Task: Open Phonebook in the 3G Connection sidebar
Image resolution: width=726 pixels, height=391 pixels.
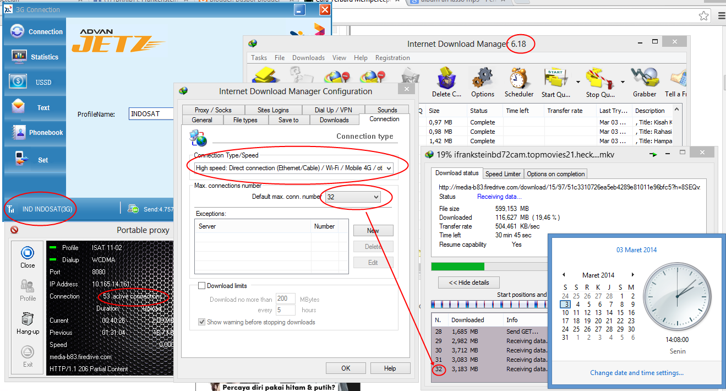Action: click(x=35, y=132)
